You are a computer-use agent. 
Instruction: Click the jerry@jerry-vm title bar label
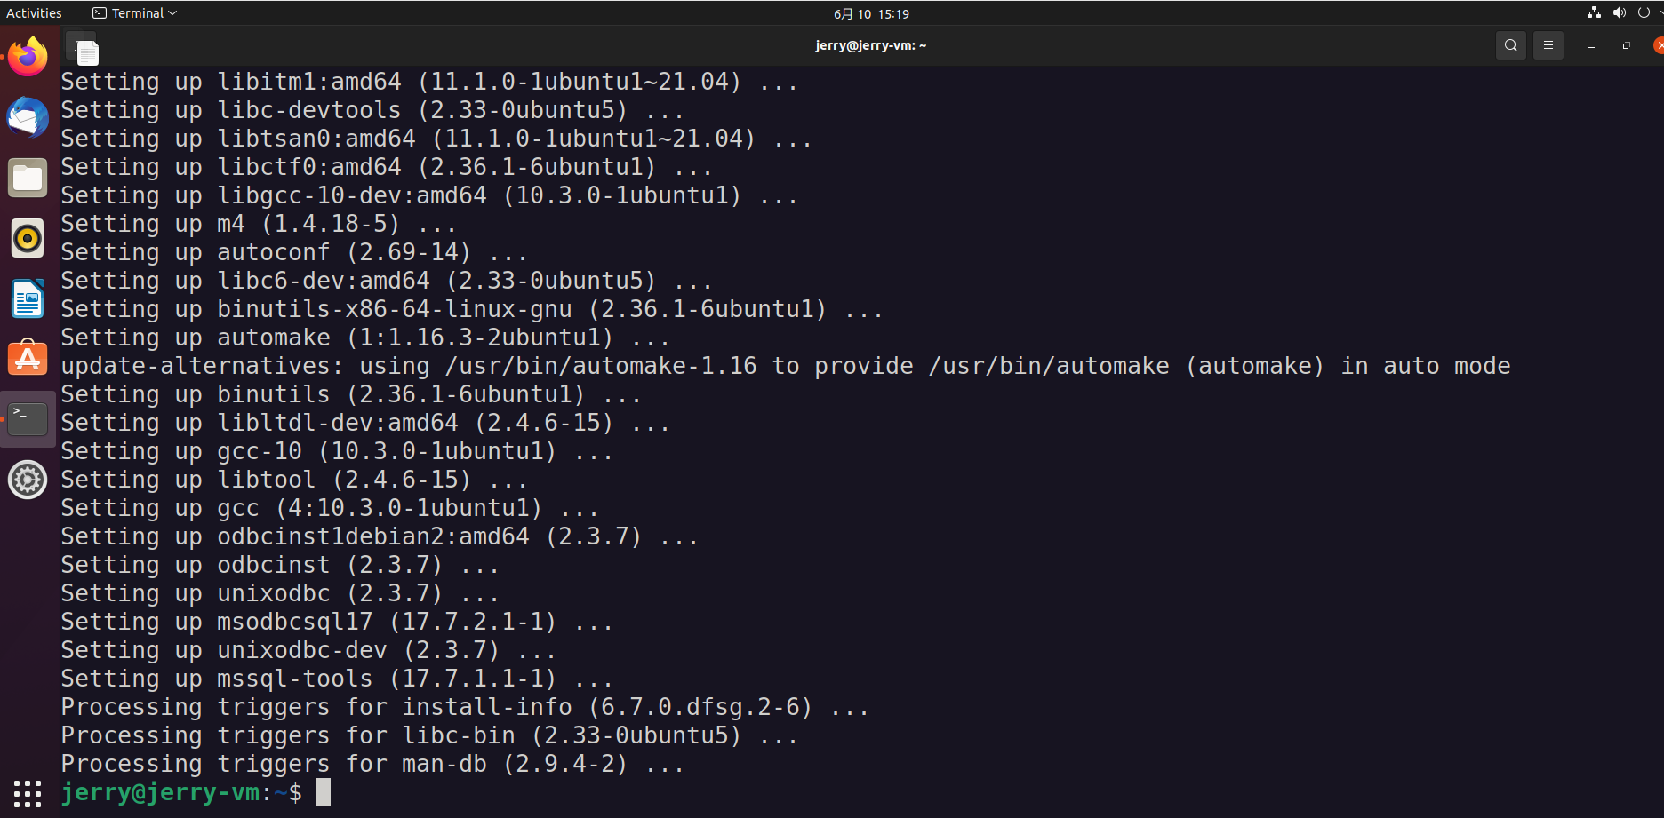[870, 44]
